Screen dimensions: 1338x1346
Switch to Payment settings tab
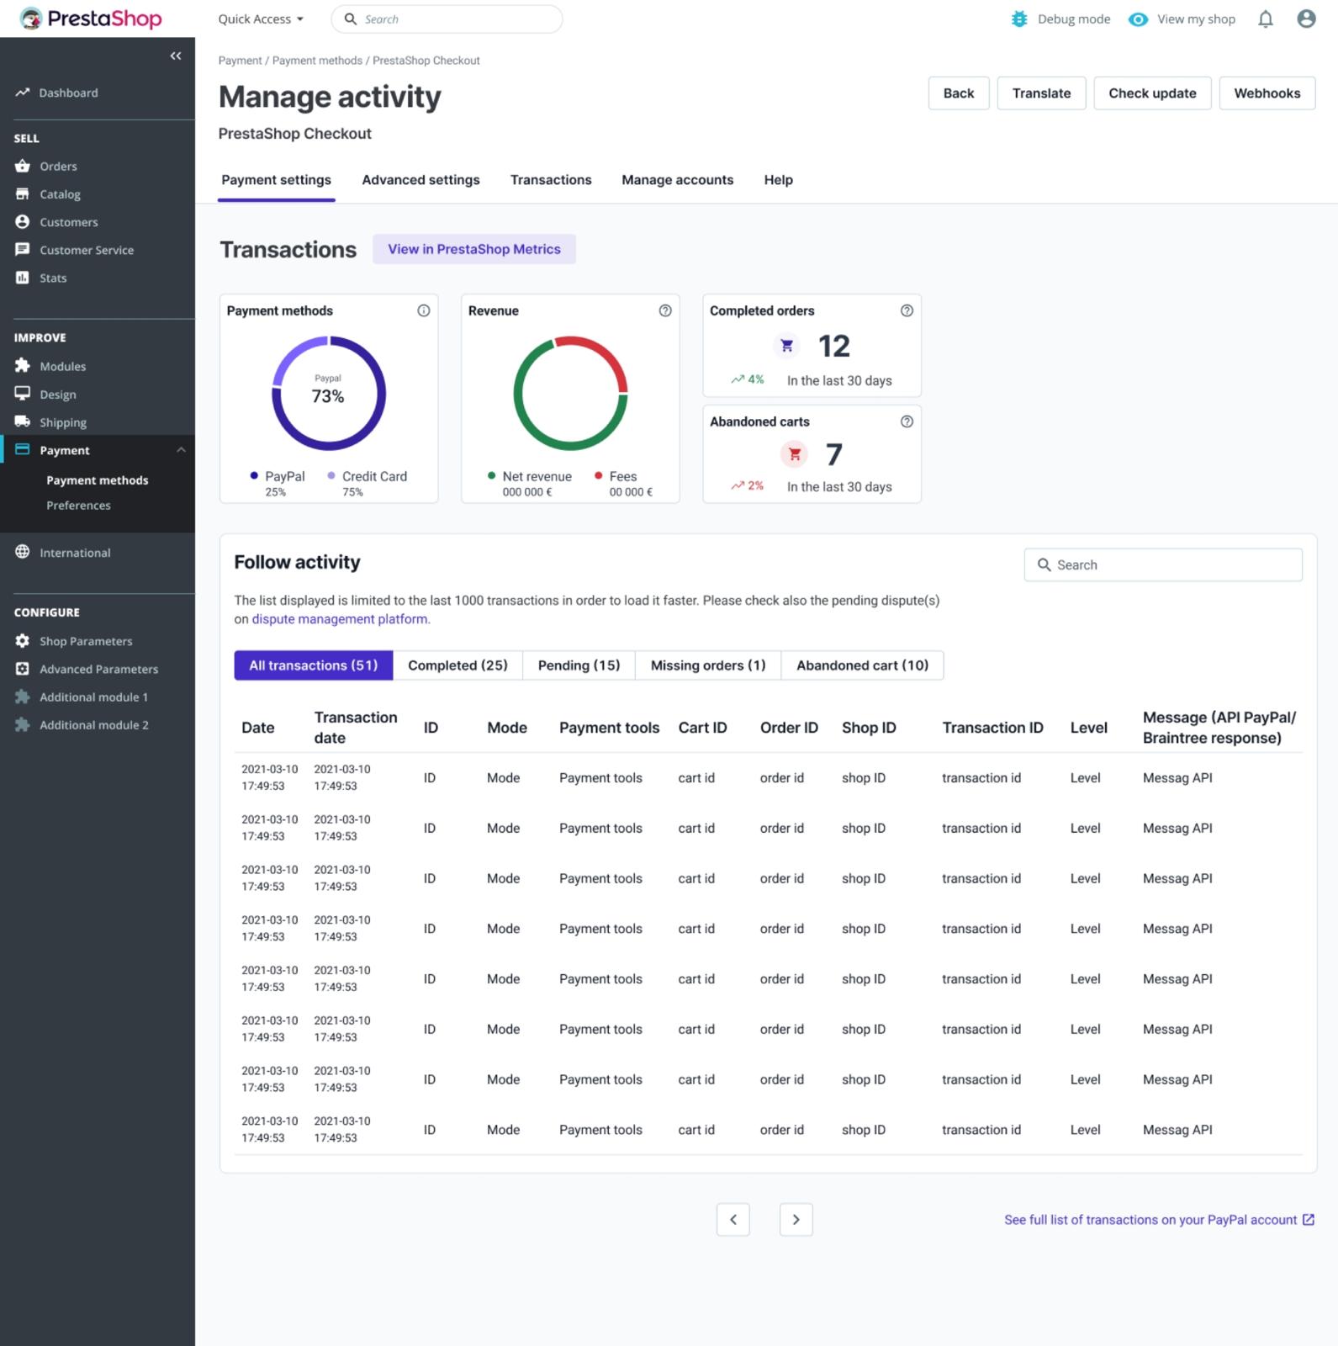(276, 180)
